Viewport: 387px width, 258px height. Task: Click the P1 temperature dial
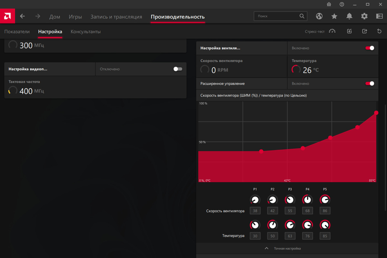pyautogui.click(x=255, y=225)
